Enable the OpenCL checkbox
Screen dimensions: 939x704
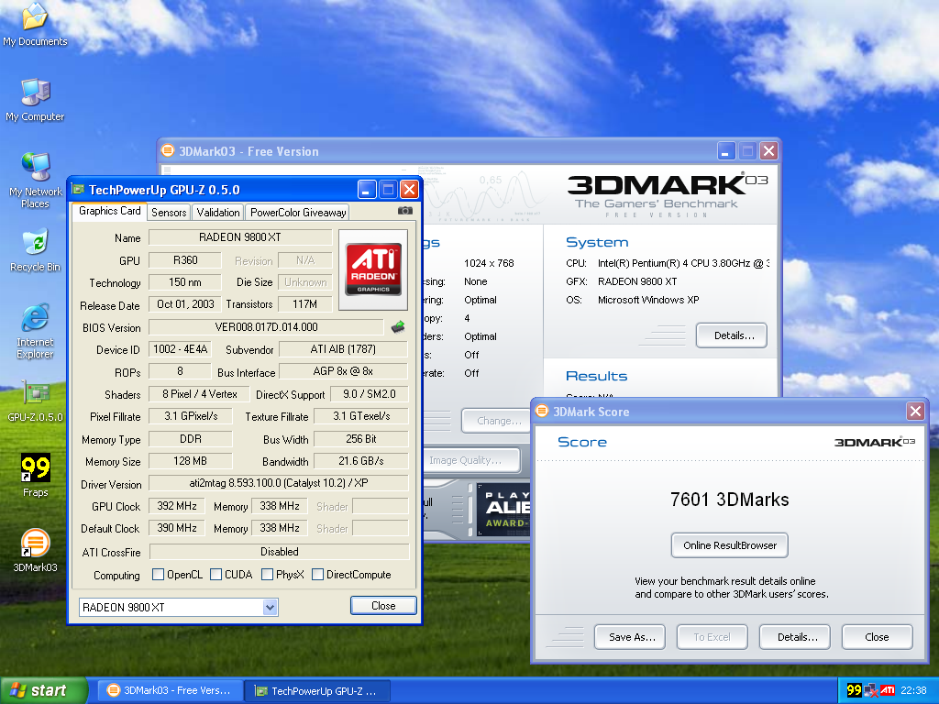[158, 575]
